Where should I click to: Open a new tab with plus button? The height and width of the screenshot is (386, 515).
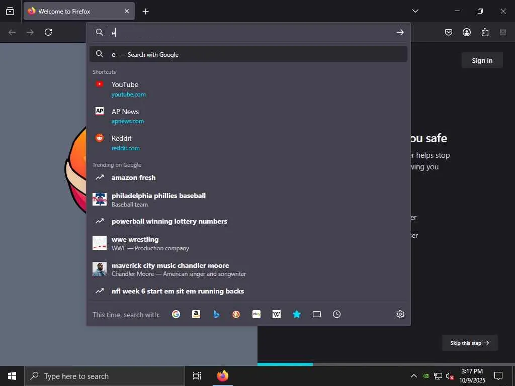(x=145, y=12)
